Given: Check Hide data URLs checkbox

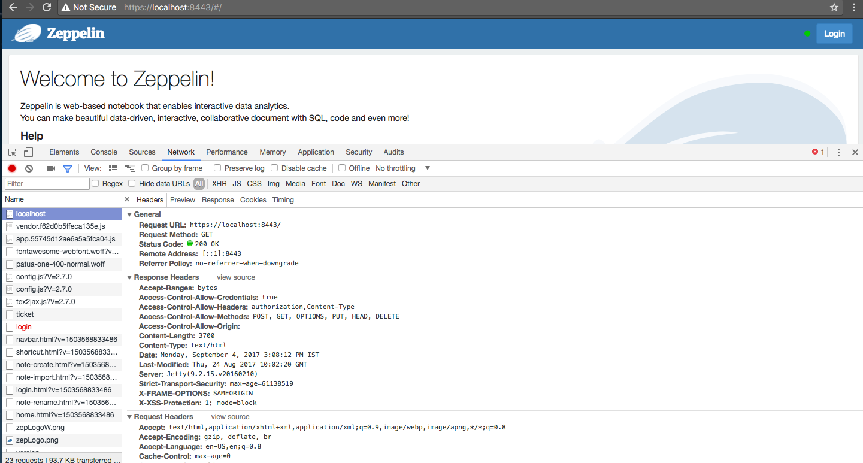Looking at the screenshot, I should click(132, 184).
